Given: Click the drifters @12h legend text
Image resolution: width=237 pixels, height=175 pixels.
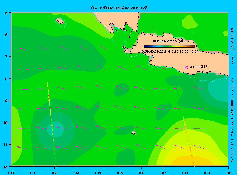Looking at the screenshot, I should coord(199,67).
